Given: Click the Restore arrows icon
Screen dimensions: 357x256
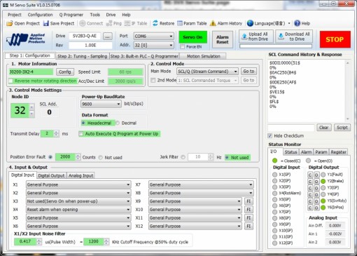Looking at the screenshot, I should 155,23.
